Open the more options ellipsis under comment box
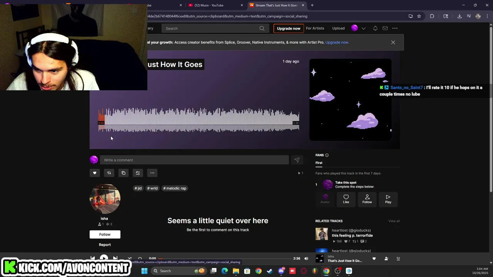The image size is (493, 277). pyautogui.click(x=152, y=173)
